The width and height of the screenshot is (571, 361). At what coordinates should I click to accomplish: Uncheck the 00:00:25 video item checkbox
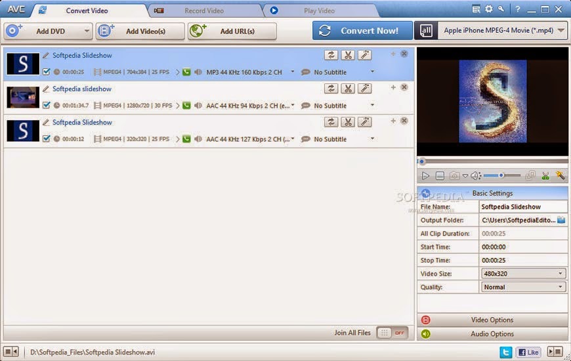point(46,72)
